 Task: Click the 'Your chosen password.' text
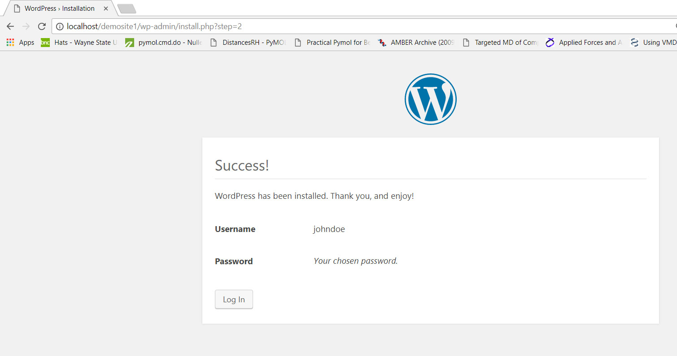tap(356, 261)
